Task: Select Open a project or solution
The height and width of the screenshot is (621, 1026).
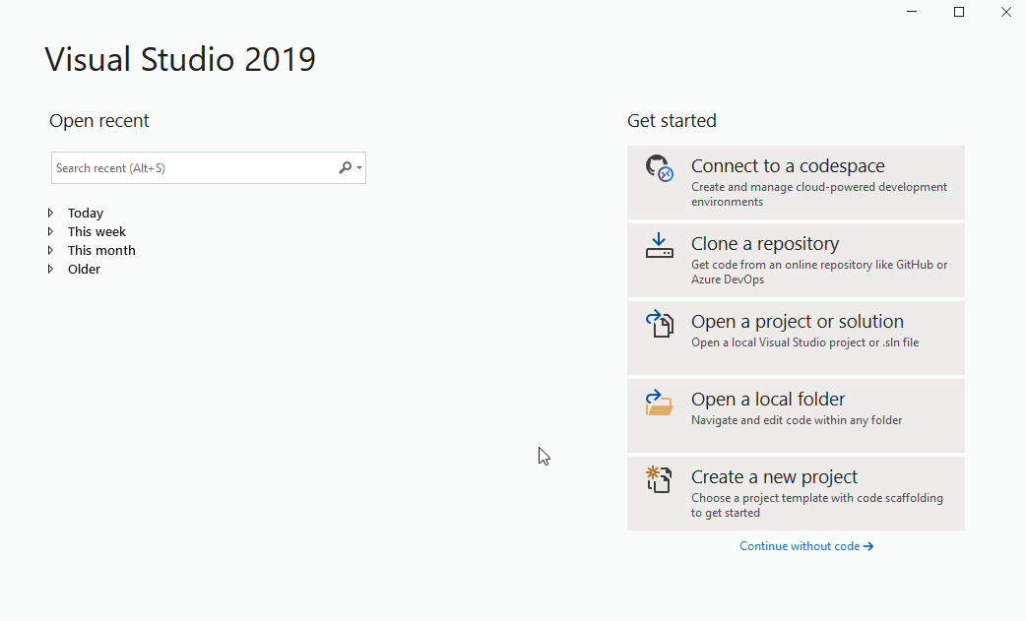Action: point(796,337)
